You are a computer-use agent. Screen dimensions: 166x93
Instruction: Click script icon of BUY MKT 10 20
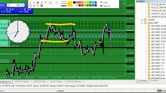pos(149,26)
